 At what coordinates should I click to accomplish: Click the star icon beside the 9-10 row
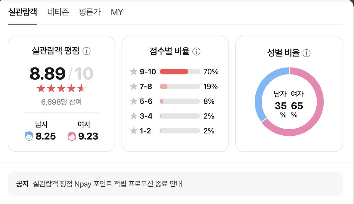pyautogui.click(x=134, y=71)
